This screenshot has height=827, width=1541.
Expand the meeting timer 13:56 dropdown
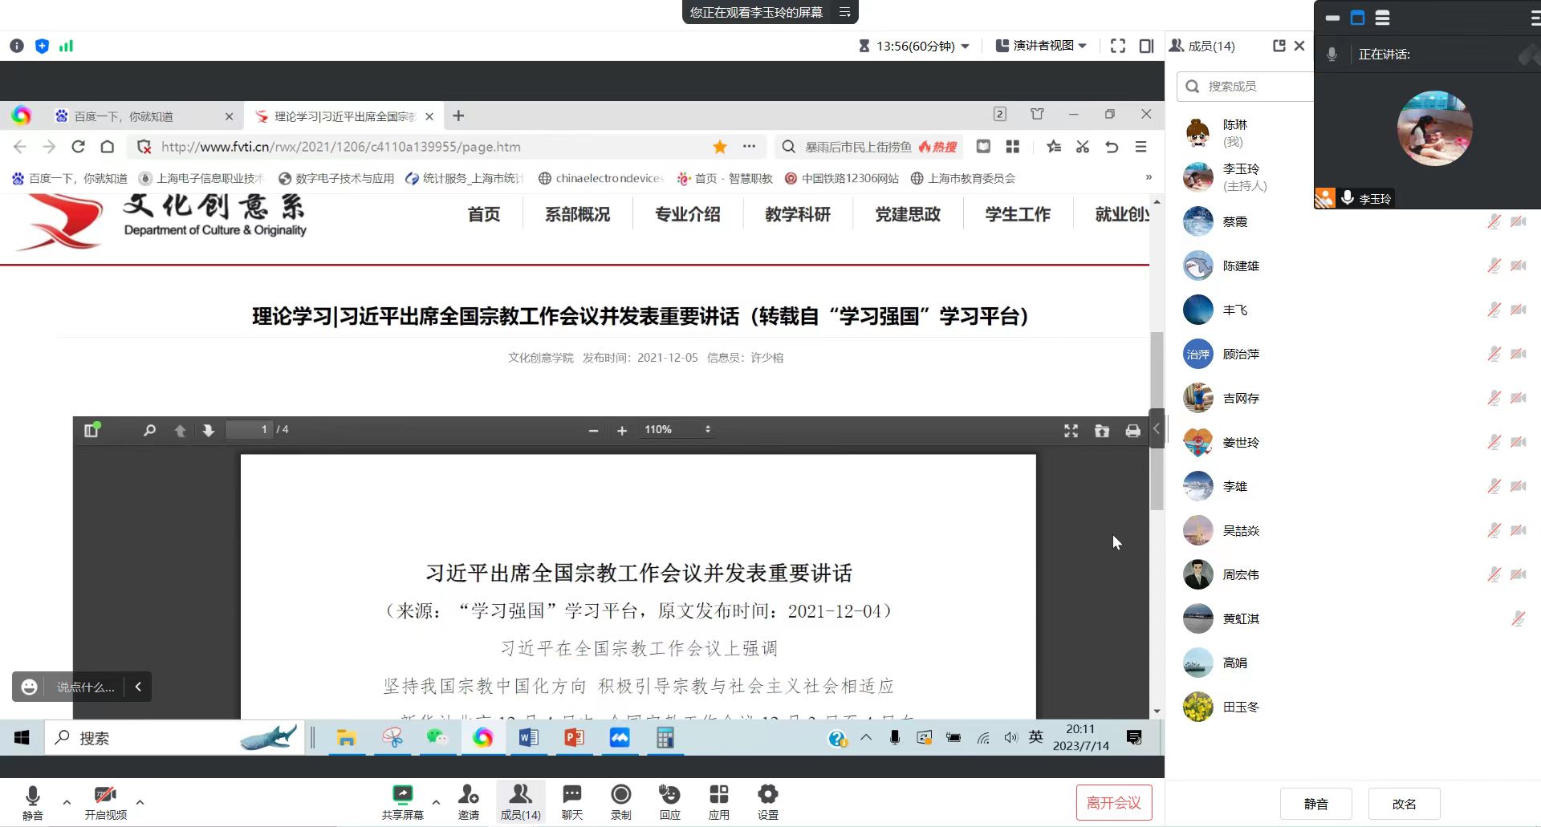[x=914, y=46]
